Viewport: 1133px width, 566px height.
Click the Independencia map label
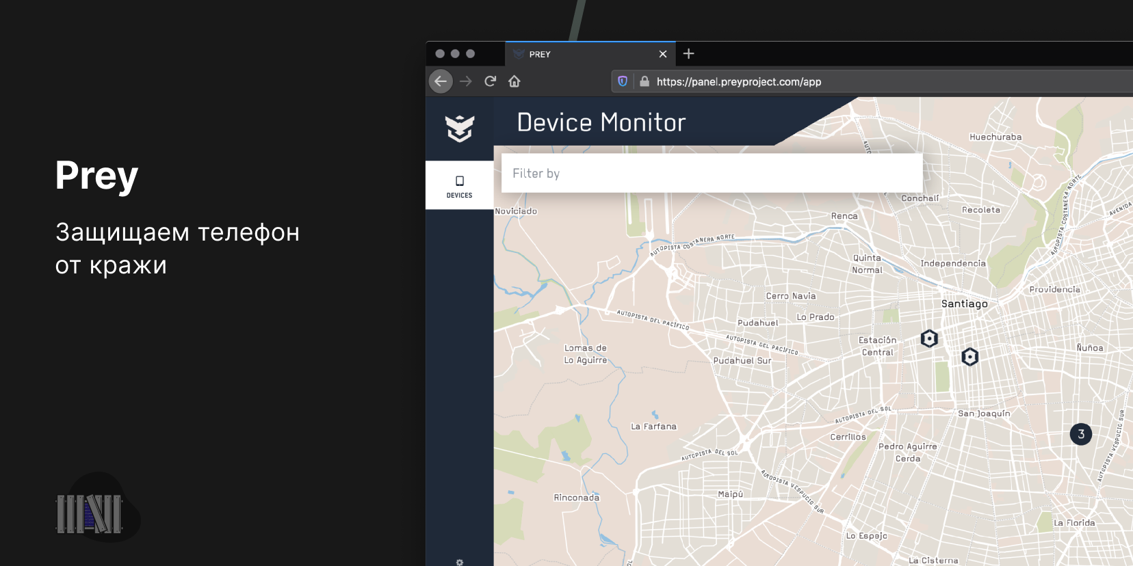click(953, 263)
